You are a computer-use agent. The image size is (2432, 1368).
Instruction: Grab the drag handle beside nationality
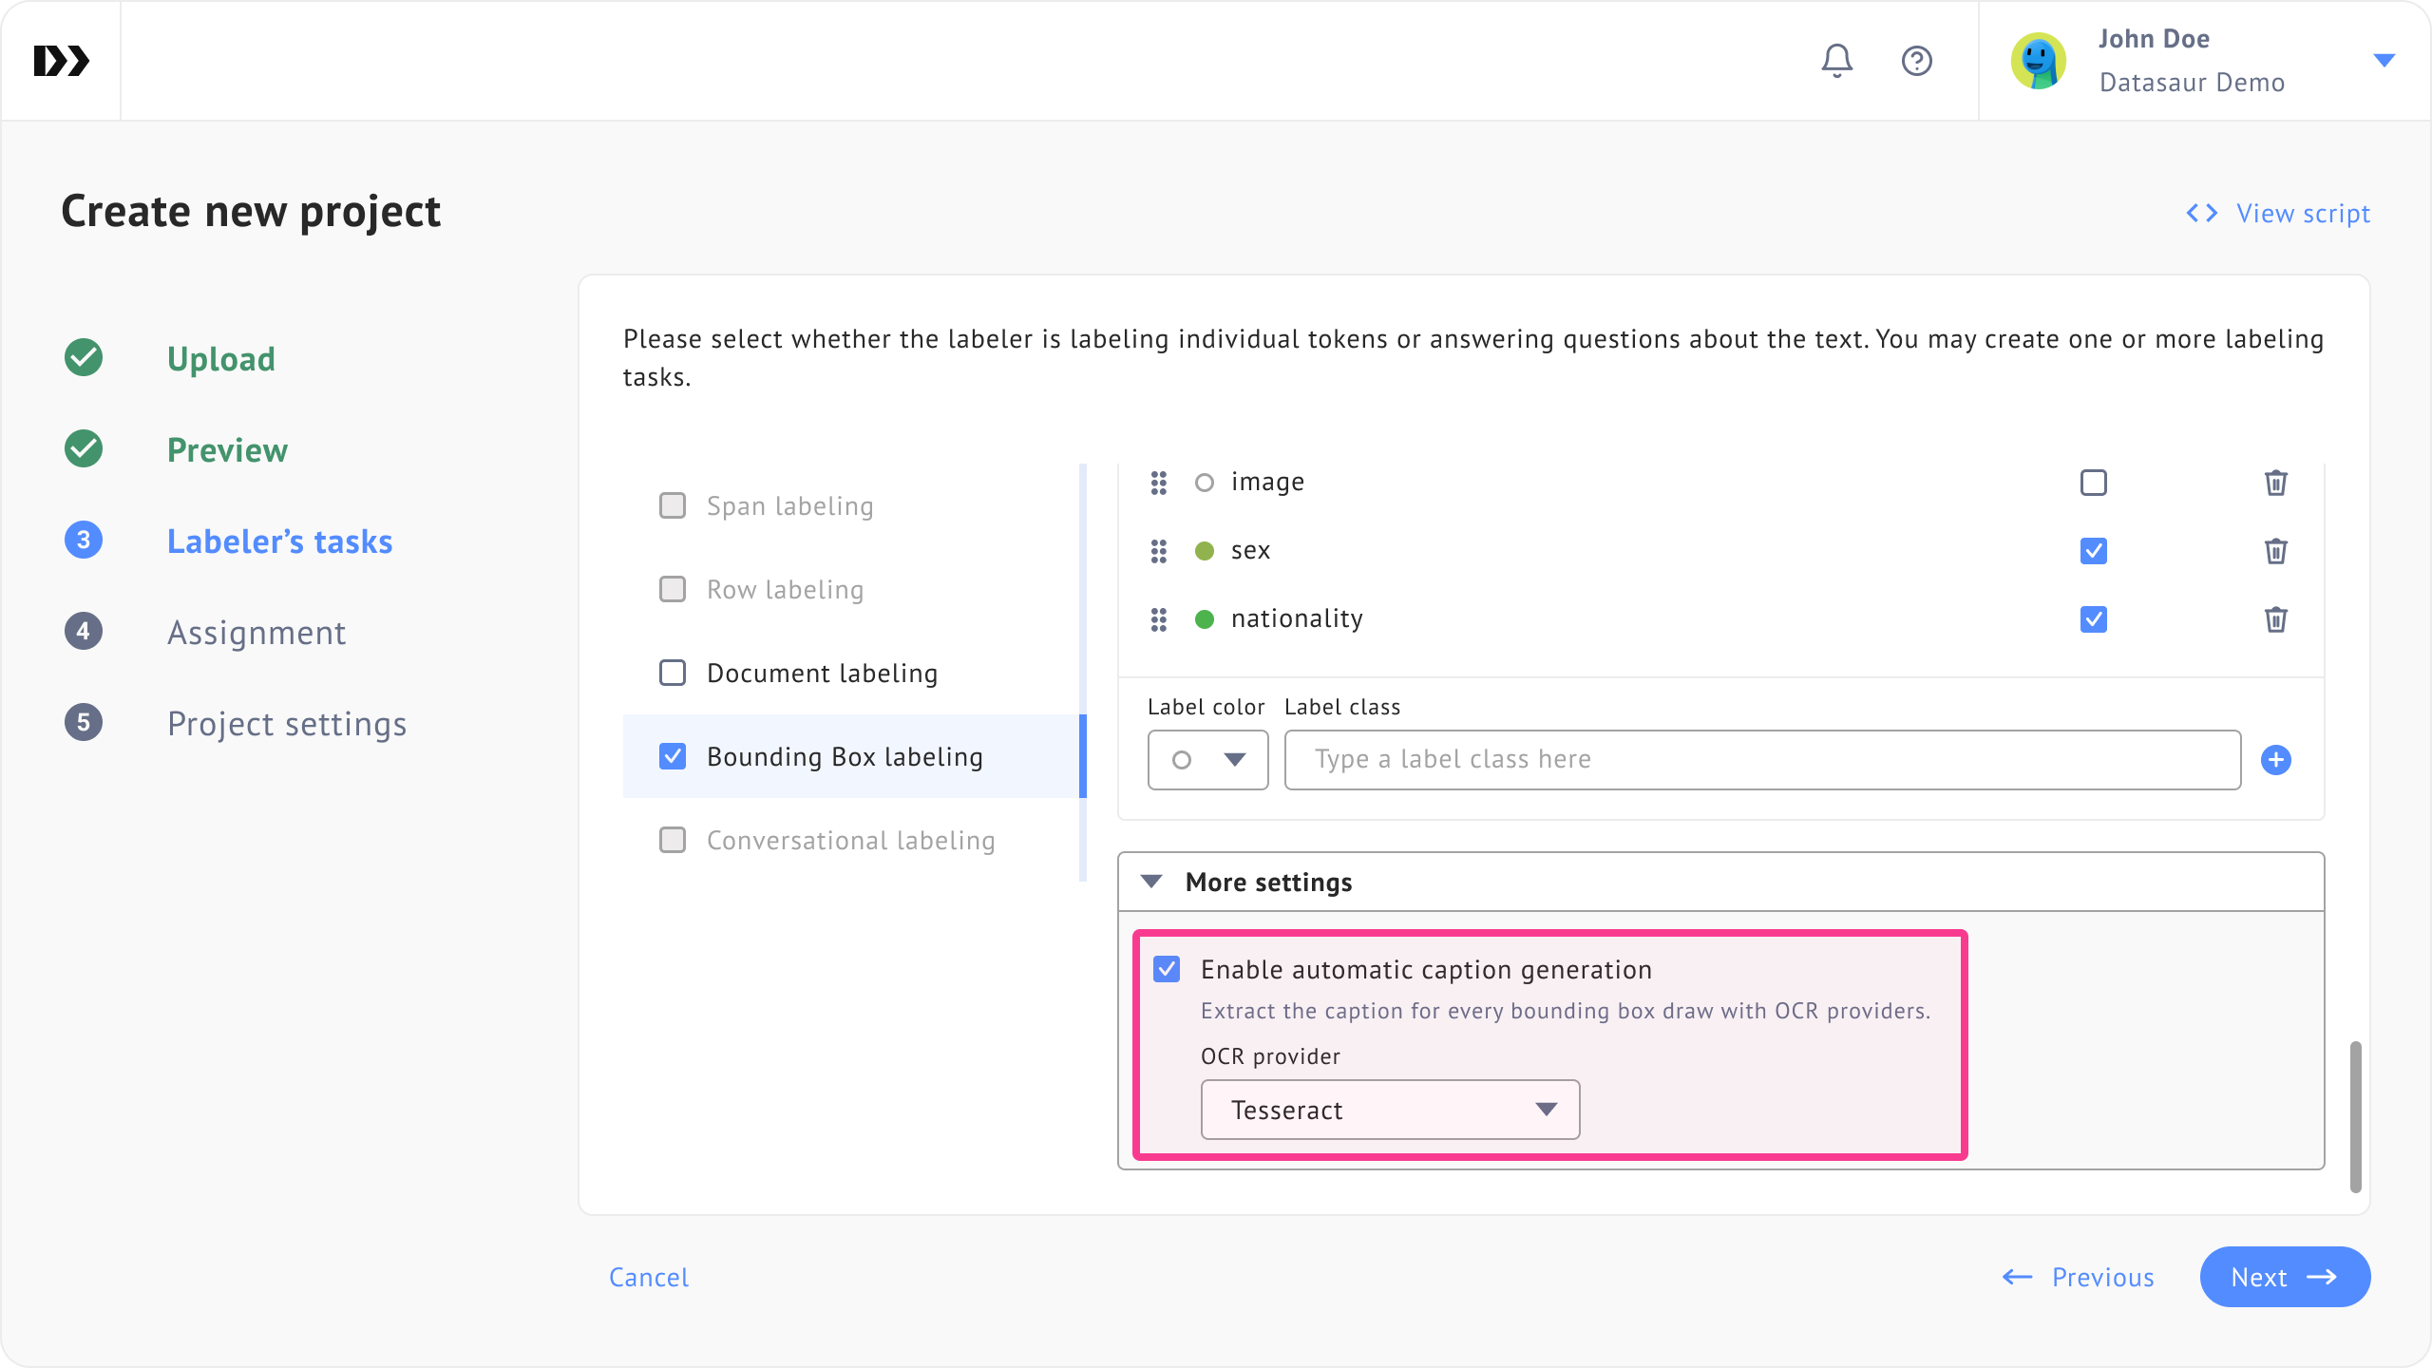(1158, 619)
